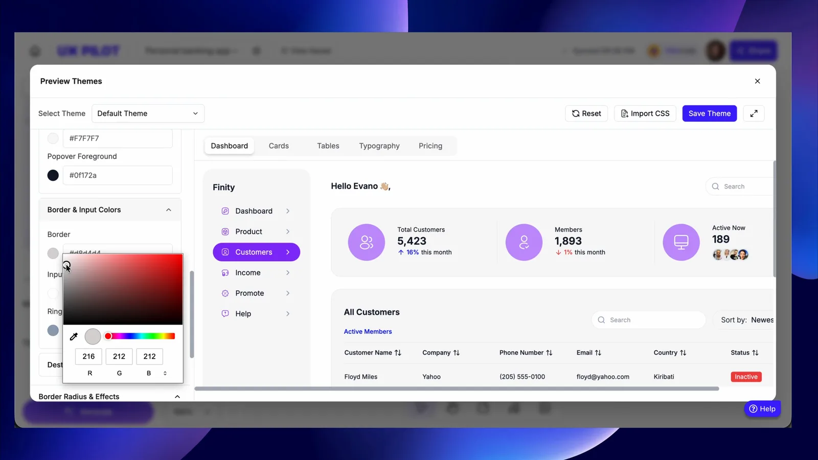This screenshot has height=460, width=818.
Task: Click the Members circle icon
Action: click(524, 242)
